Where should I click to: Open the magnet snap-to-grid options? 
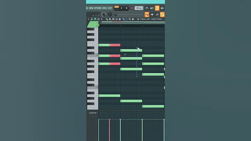pyautogui.click(x=95, y=19)
